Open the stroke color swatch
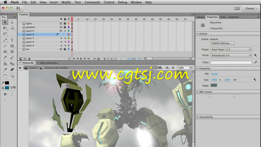 [x=7, y=83]
